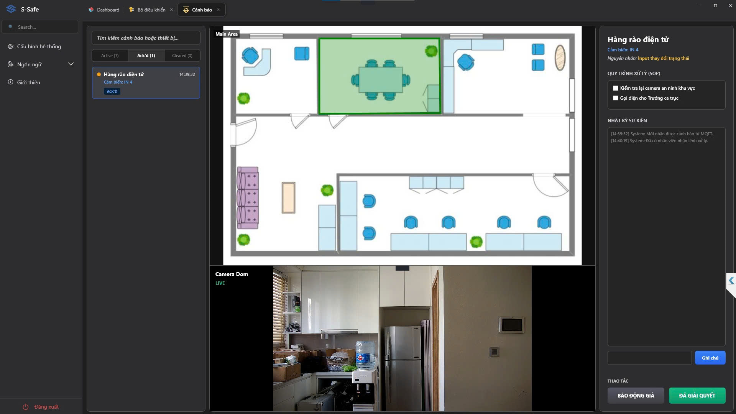Expand the Ngôn ngữ chevron
The height and width of the screenshot is (414, 736).
click(x=71, y=64)
